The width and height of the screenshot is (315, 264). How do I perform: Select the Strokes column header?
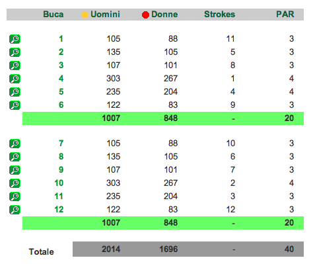(x=219, y=15)
